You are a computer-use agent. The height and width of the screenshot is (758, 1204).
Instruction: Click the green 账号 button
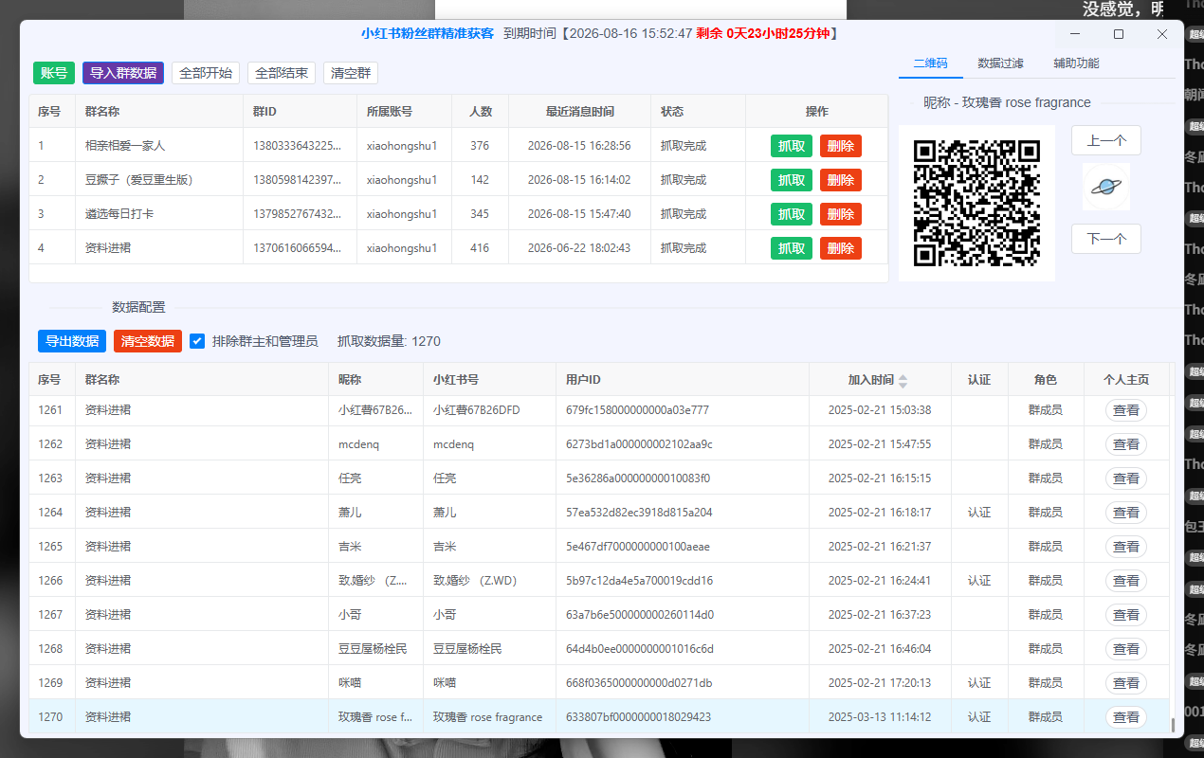[54, 73]
